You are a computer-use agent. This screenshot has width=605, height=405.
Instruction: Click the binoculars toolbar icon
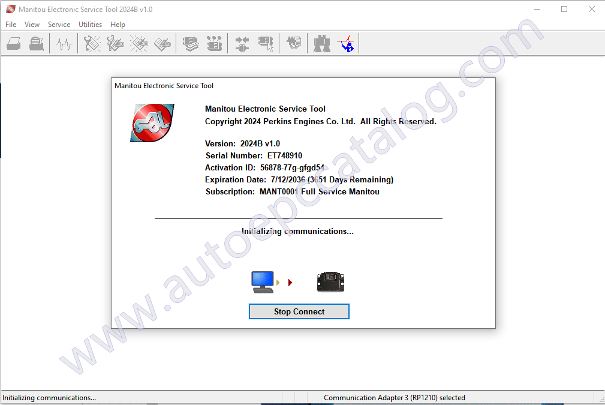coord(322,44)
